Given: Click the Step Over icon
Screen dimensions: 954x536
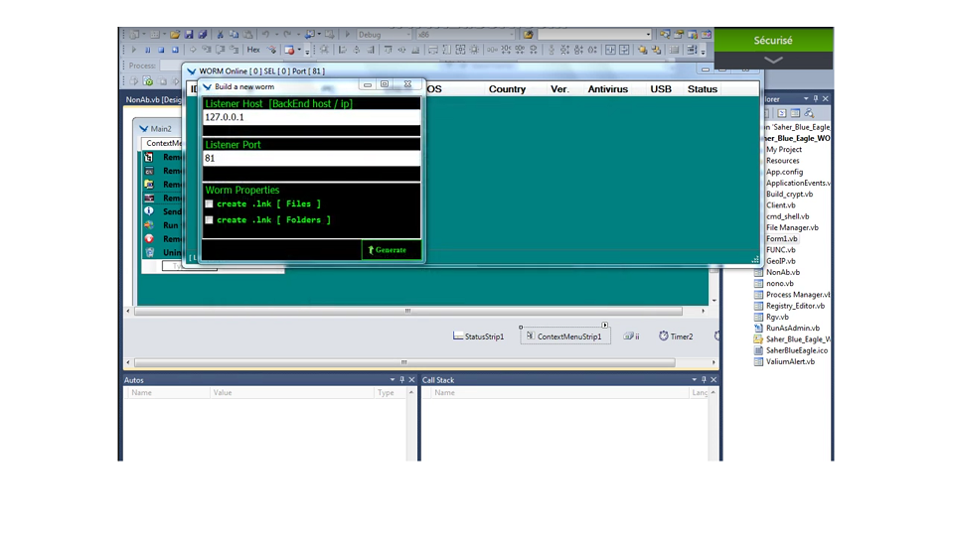Looking at the screenshot, I should pyautogui.click(x=221, y=50).
